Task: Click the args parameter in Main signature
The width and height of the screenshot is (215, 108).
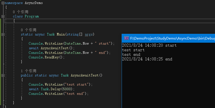Action: (x=89, y=34)
